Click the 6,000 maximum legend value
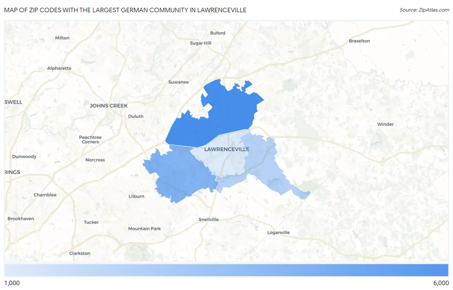The height and width of the screenshot is (290, 453). click(441, 283)
